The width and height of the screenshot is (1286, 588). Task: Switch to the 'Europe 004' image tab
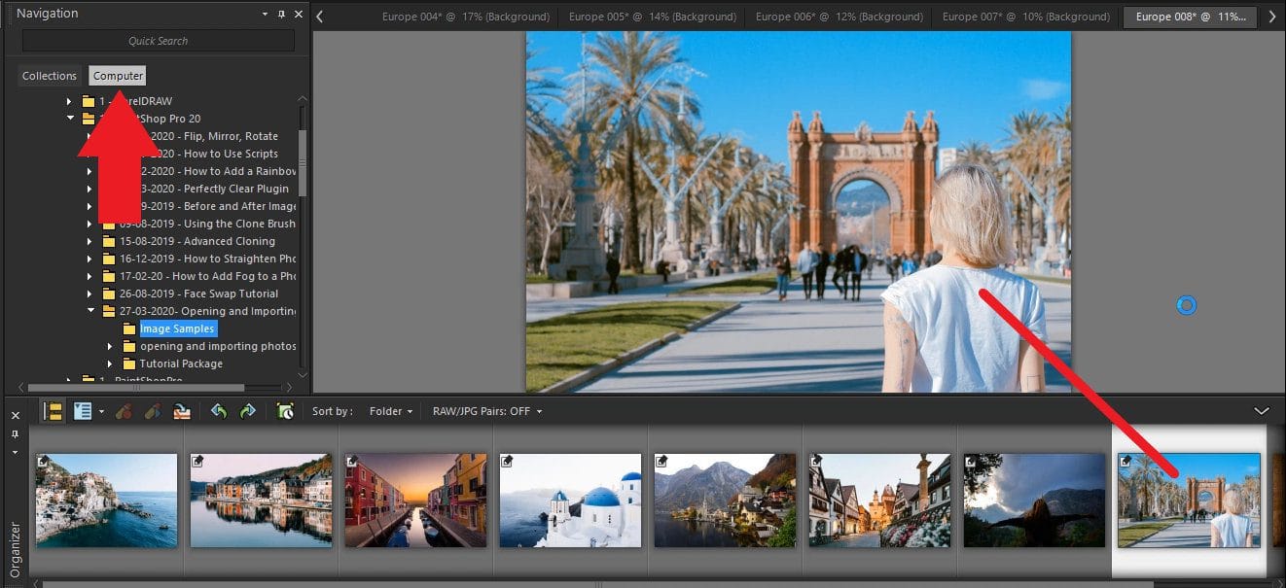click(467, 17)
